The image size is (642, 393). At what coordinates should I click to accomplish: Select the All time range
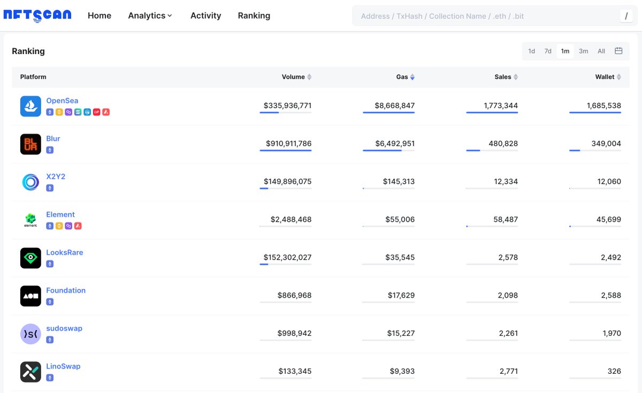click(x=601, y=51)
